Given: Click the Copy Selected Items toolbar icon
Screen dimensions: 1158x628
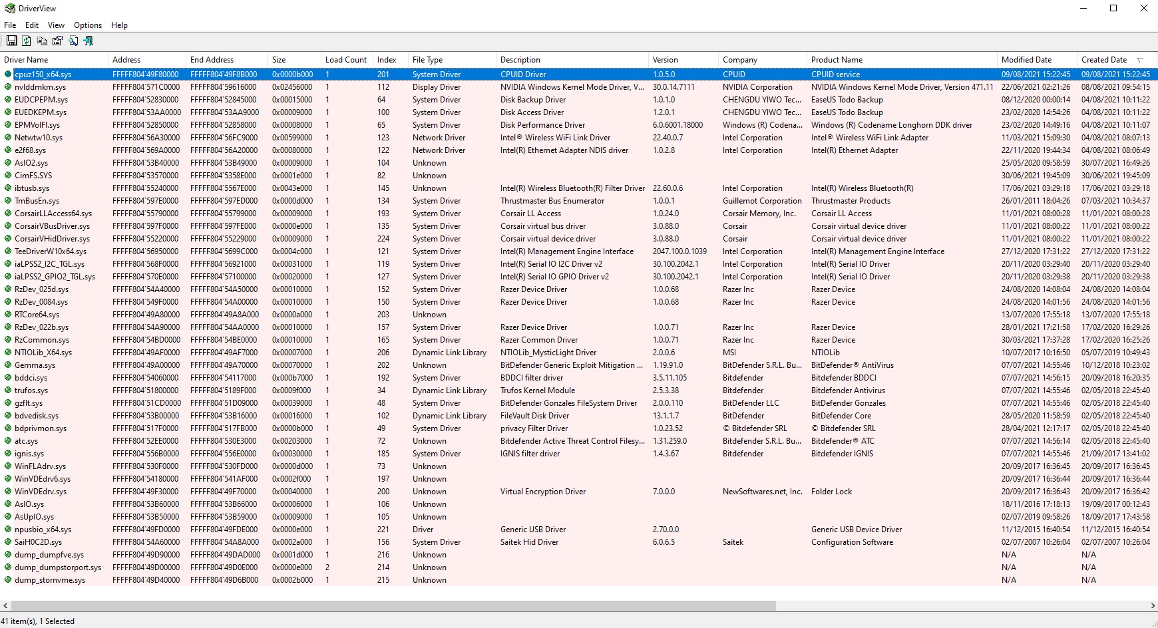Looking at the screenshot, I should 42,41.
